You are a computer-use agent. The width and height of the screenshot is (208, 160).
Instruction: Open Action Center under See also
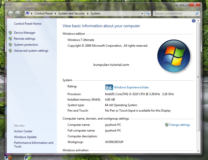23,131
